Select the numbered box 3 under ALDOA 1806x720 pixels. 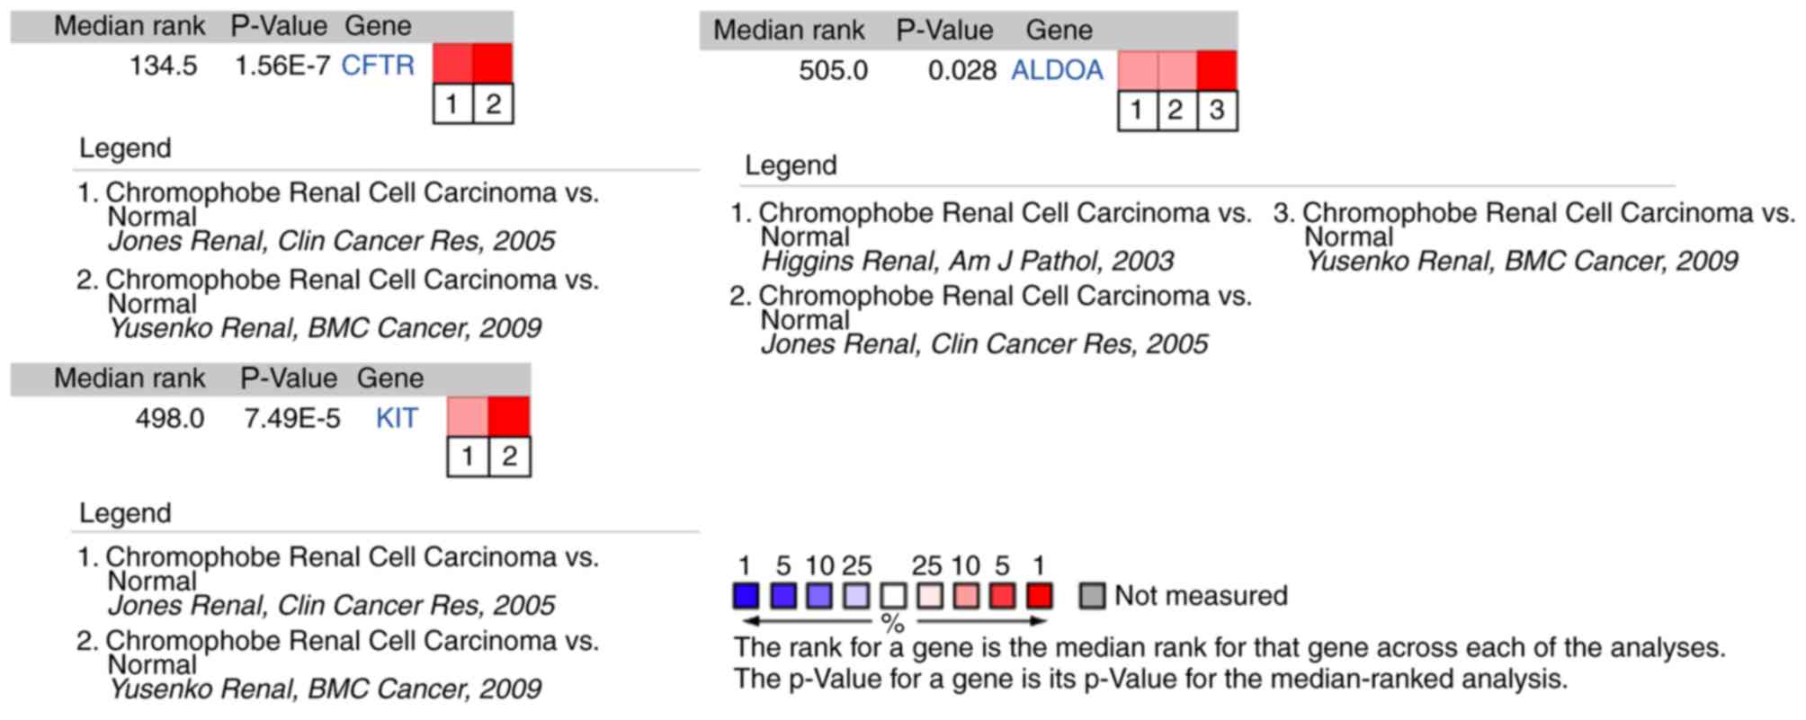click(1217, 111)
